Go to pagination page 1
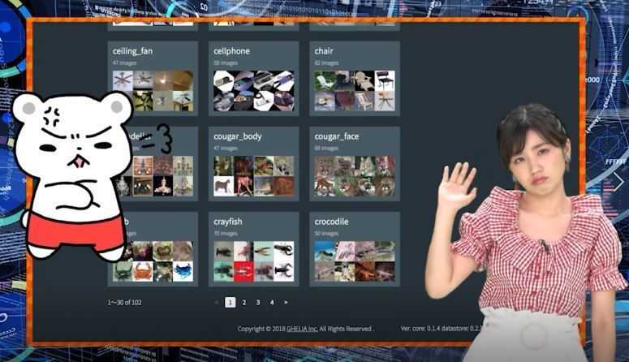 230,302
